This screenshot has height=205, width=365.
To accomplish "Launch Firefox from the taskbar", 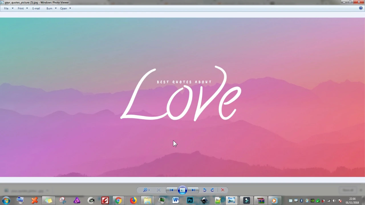I will (x=133, y=201).
